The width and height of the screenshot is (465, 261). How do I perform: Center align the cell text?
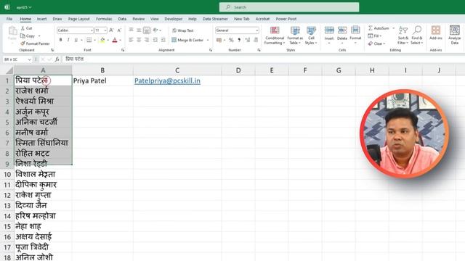139,40
